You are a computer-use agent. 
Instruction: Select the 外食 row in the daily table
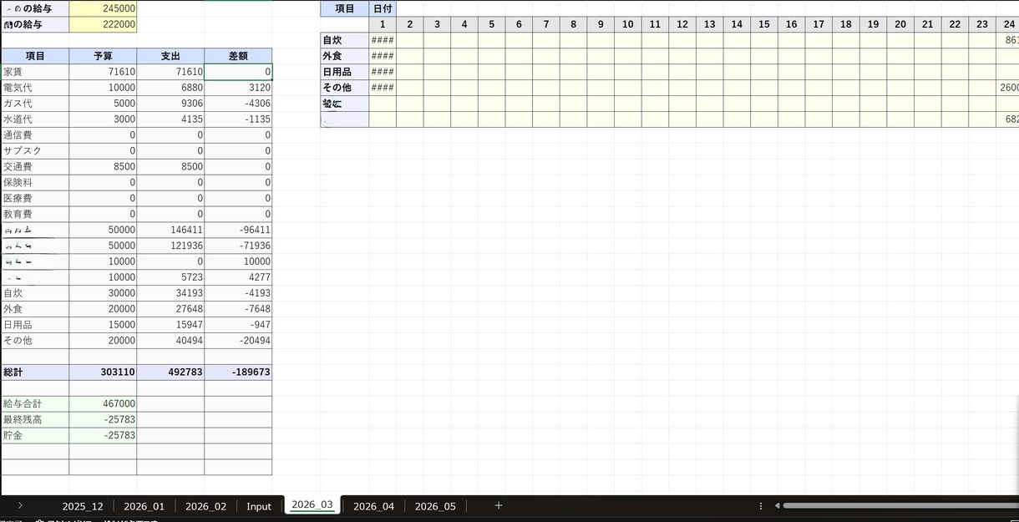[345, 56]
